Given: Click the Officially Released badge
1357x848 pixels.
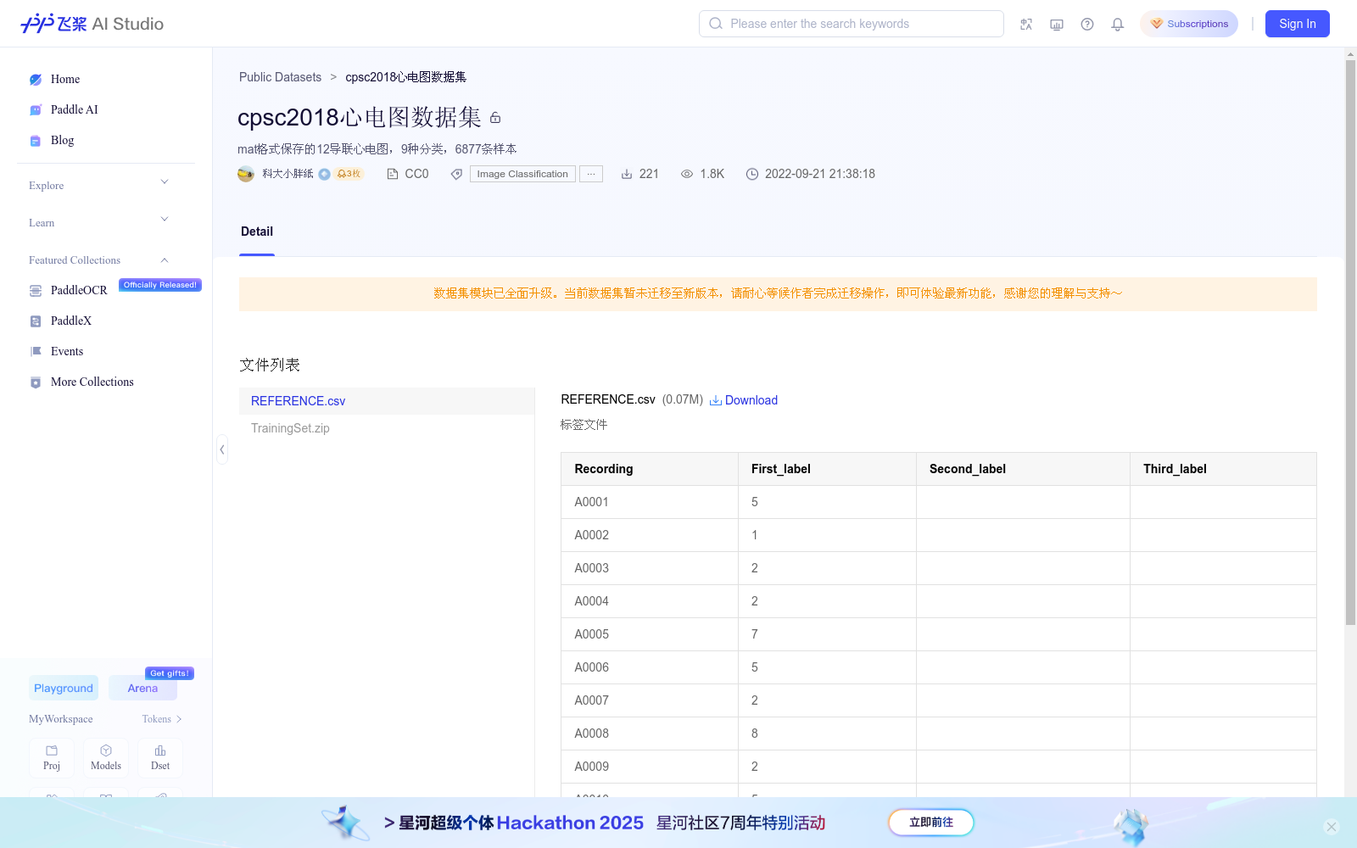Looking at the screenshot, I should click(x=160, y=285).
